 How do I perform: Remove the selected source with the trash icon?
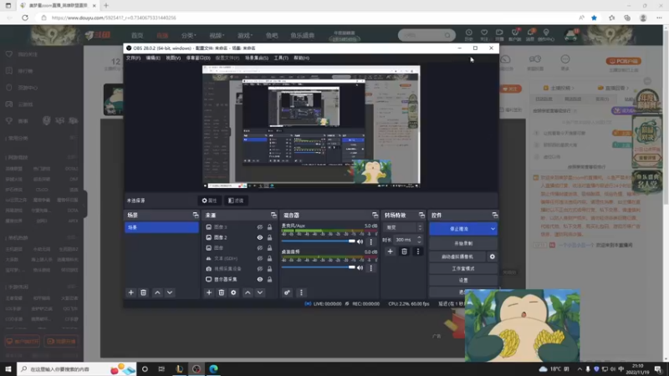click(222, 292)
